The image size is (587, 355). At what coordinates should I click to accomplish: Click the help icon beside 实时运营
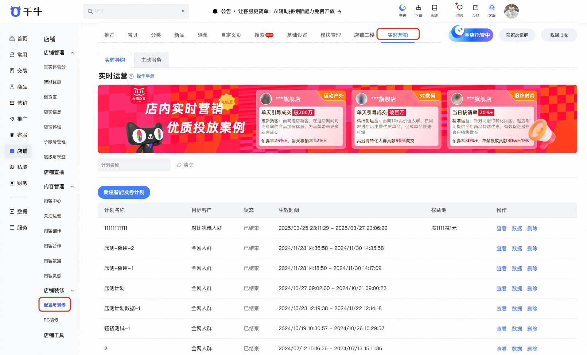pos(131,77)
